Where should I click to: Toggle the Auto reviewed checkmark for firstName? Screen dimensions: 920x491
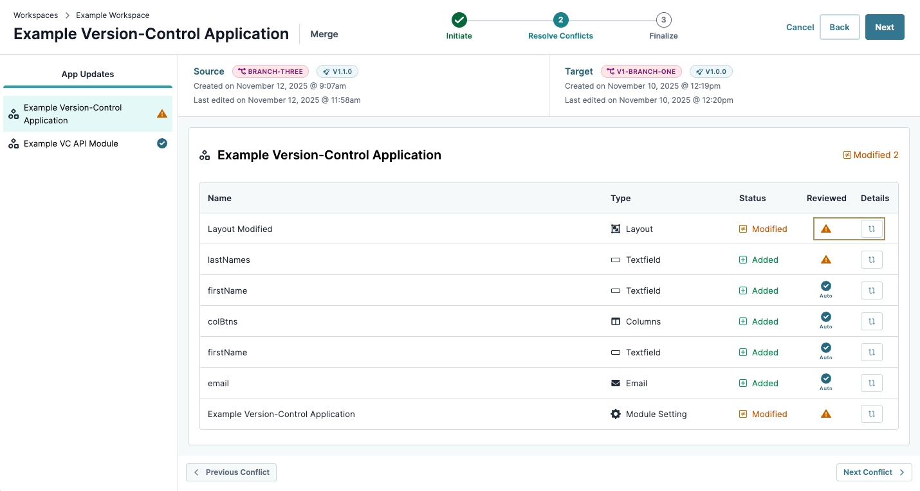coord(825,289)
